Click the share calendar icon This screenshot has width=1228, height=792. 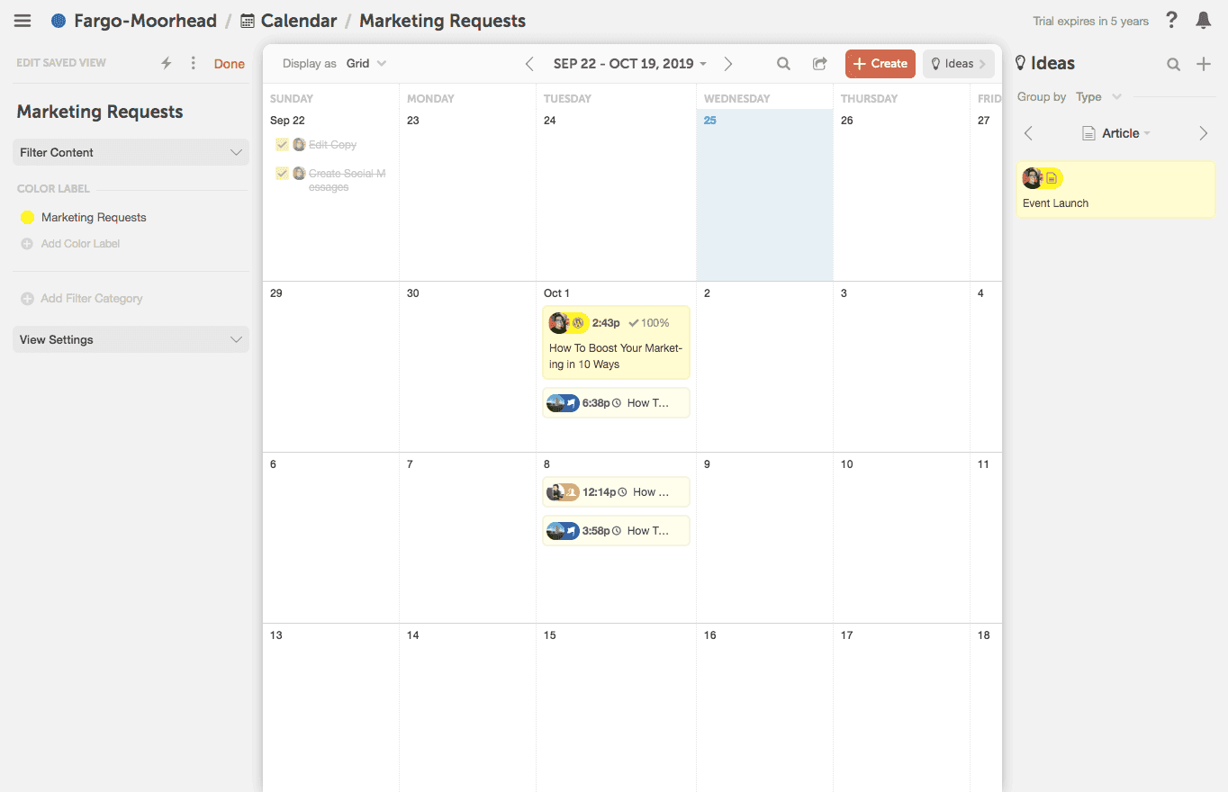[819, 64]
